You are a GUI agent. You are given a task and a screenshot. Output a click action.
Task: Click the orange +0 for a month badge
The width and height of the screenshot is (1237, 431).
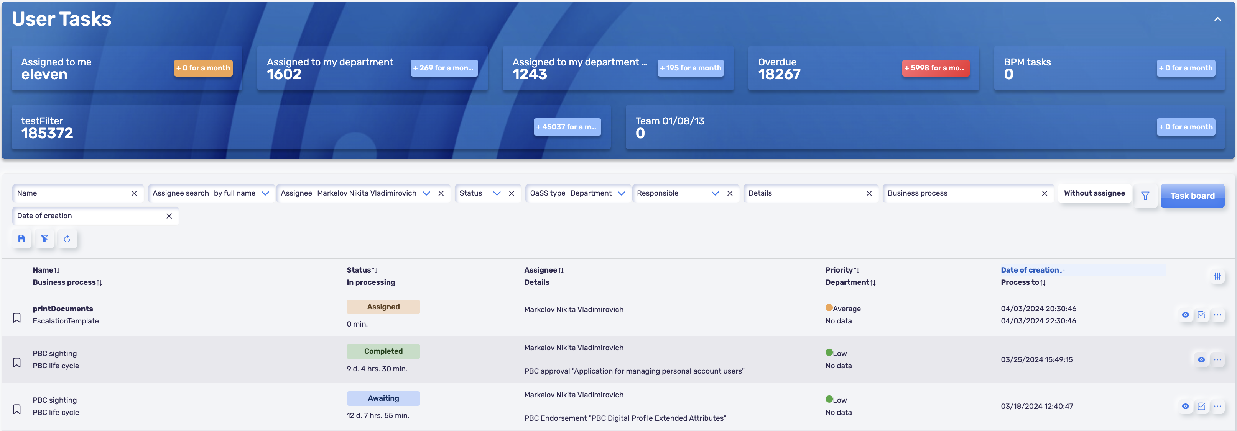point(203,68)
